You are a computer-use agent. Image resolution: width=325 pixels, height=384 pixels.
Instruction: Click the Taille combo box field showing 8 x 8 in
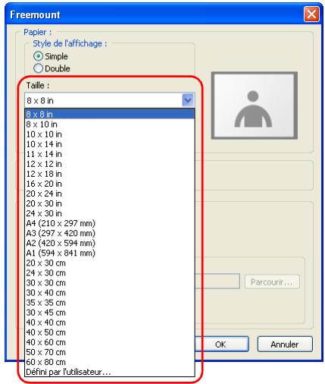click(x=109, y=100)
